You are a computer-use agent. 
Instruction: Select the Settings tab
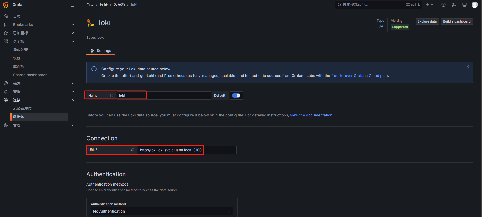(x=101, y=51)
